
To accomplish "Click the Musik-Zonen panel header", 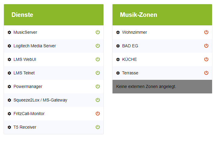I will pyautogui.click(x=162, y=15).
